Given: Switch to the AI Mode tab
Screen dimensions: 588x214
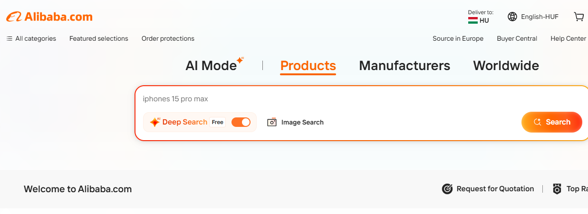Looking at the screenshot, I should click(x=211, y=65).
